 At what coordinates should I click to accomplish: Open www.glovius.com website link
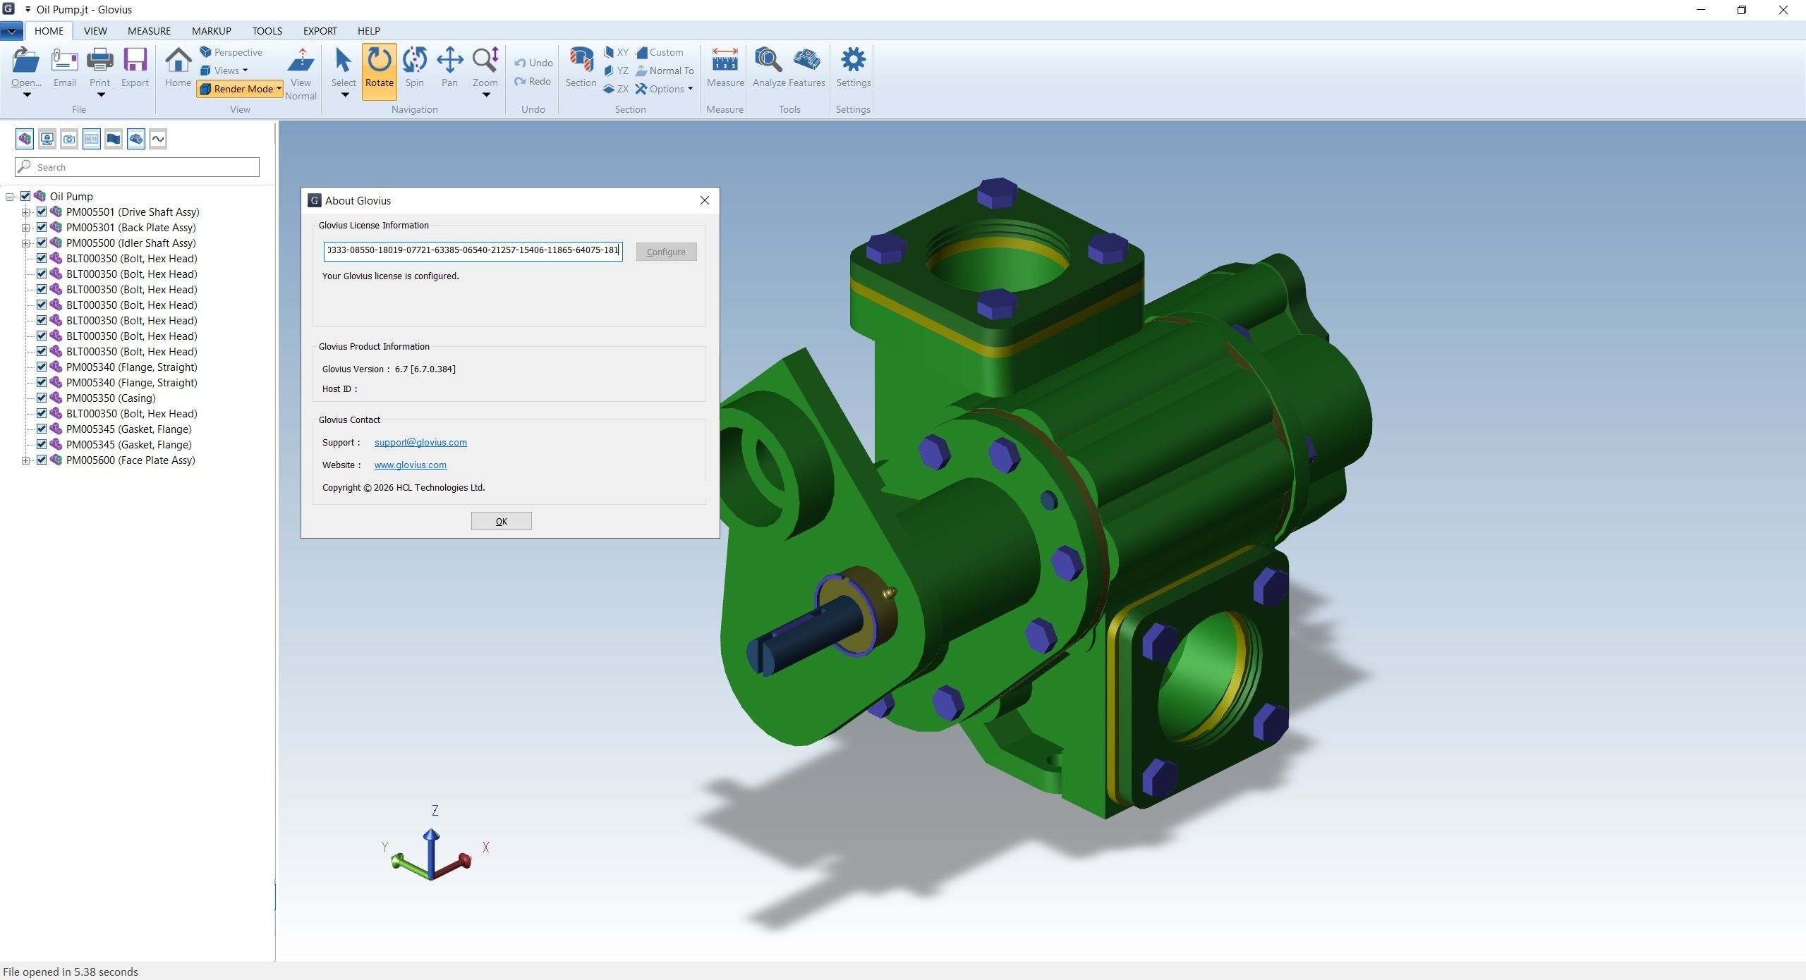[x=411, y=465]
